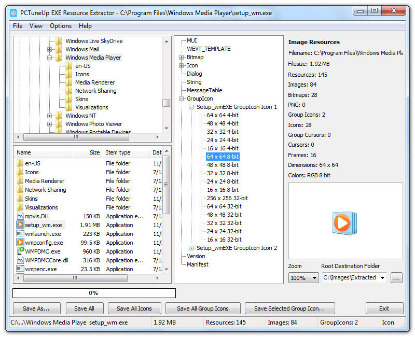Click the Save As... button
The image size is (415, 337).
pyautogui.click(x=36, y=308)
